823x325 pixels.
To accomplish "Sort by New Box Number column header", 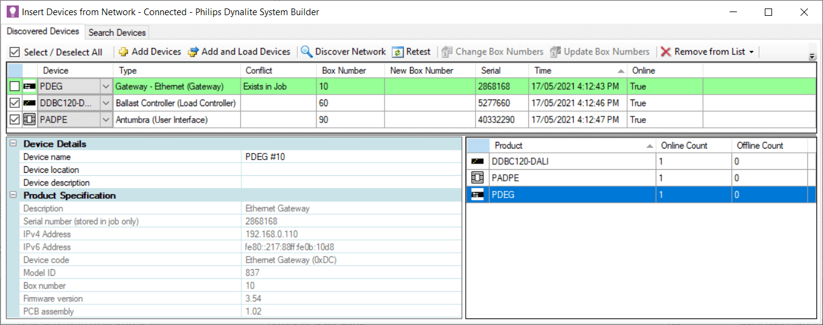I will click(x=430, y=70).
